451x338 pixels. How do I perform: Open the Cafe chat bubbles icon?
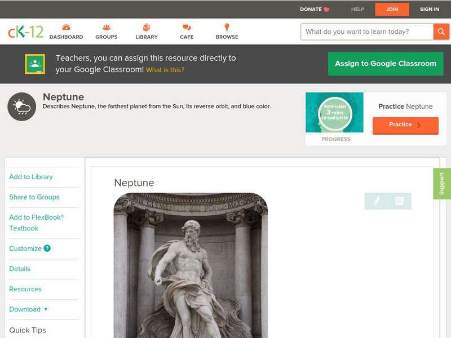187,27
